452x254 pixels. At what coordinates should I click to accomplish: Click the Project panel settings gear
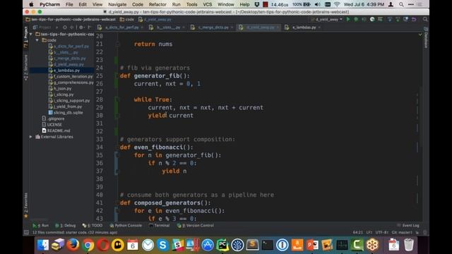[81, 28]
